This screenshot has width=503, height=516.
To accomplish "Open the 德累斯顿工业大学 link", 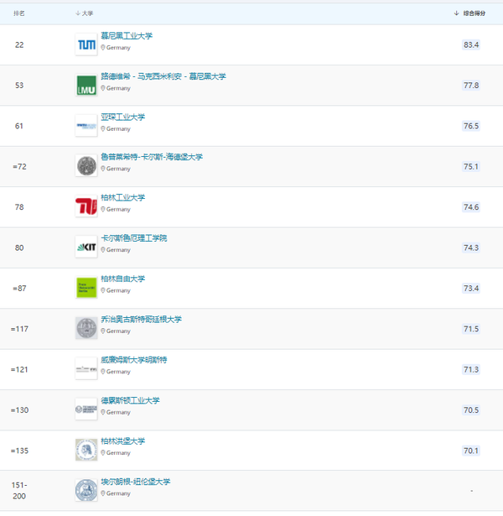I will point(130,400).
